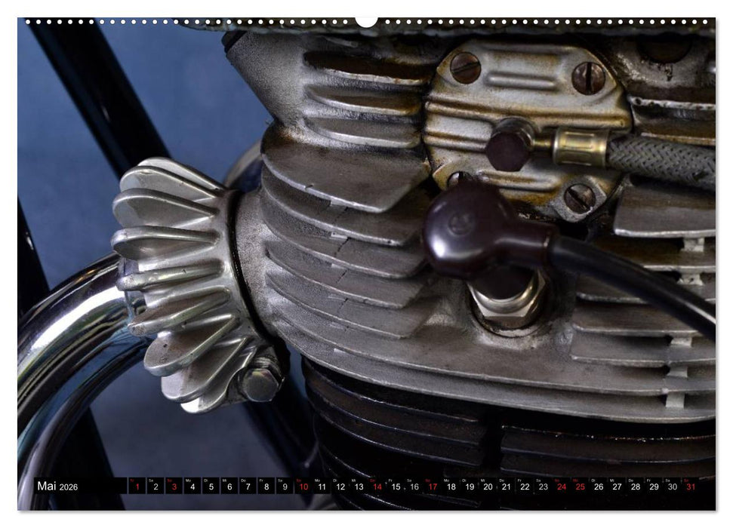The width and height of the screenshot is (733, 528).
Task: Click red date 24
Action: click(x=562, y=487)
